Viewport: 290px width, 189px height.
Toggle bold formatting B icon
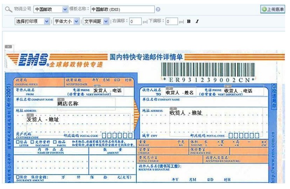tap(189, 21)
